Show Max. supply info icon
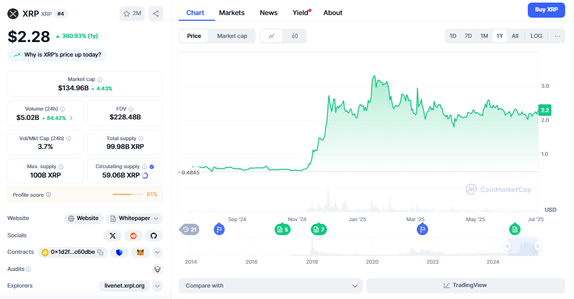Screen dimensions: 574x299 coord(61,167)
